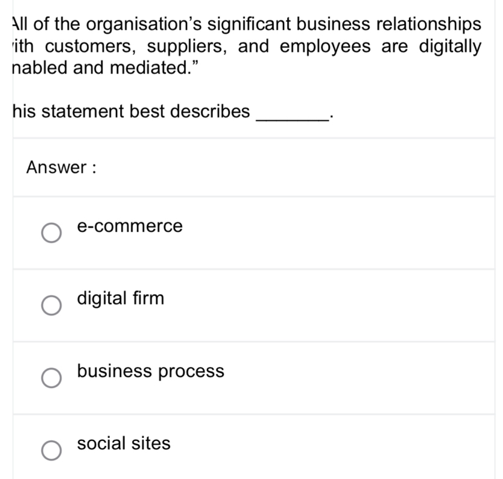
Task: Click the text 'his statement best describes'
Action: 131,111
